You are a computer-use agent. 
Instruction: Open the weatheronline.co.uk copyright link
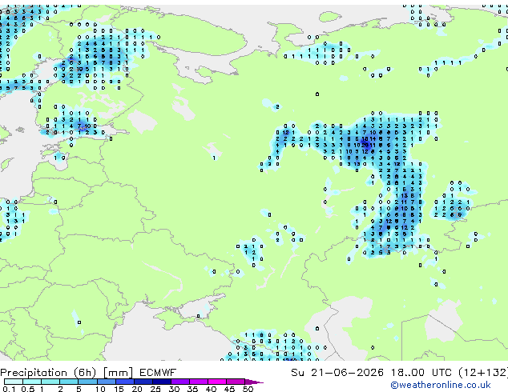point(441,385)
